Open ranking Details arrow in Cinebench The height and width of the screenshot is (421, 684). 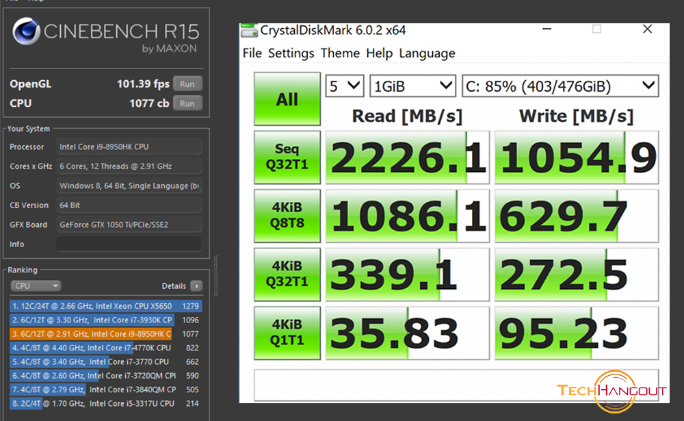(x=197, y=285)
